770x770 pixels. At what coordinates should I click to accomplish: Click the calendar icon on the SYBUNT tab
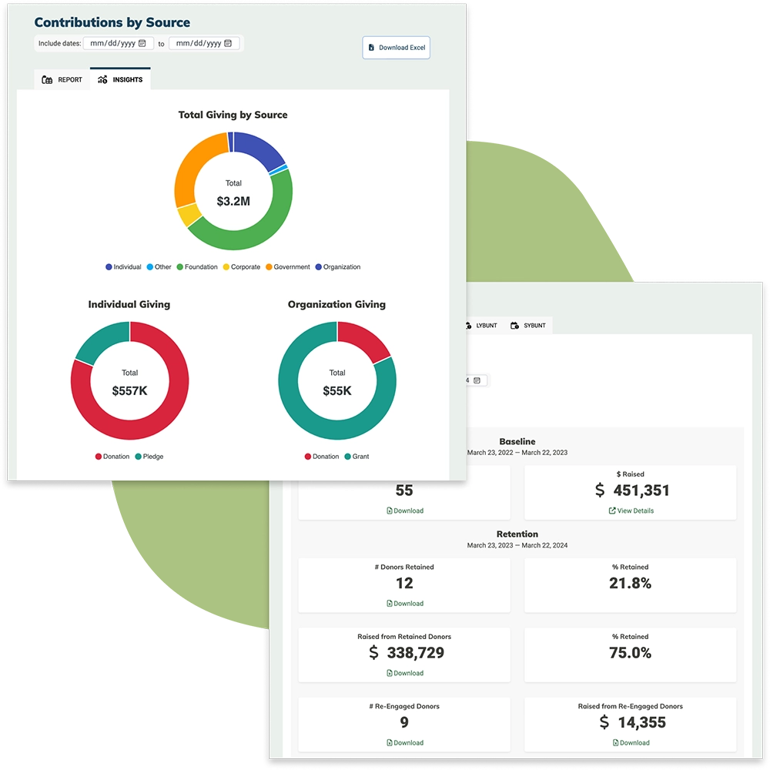tap(513, 325)
